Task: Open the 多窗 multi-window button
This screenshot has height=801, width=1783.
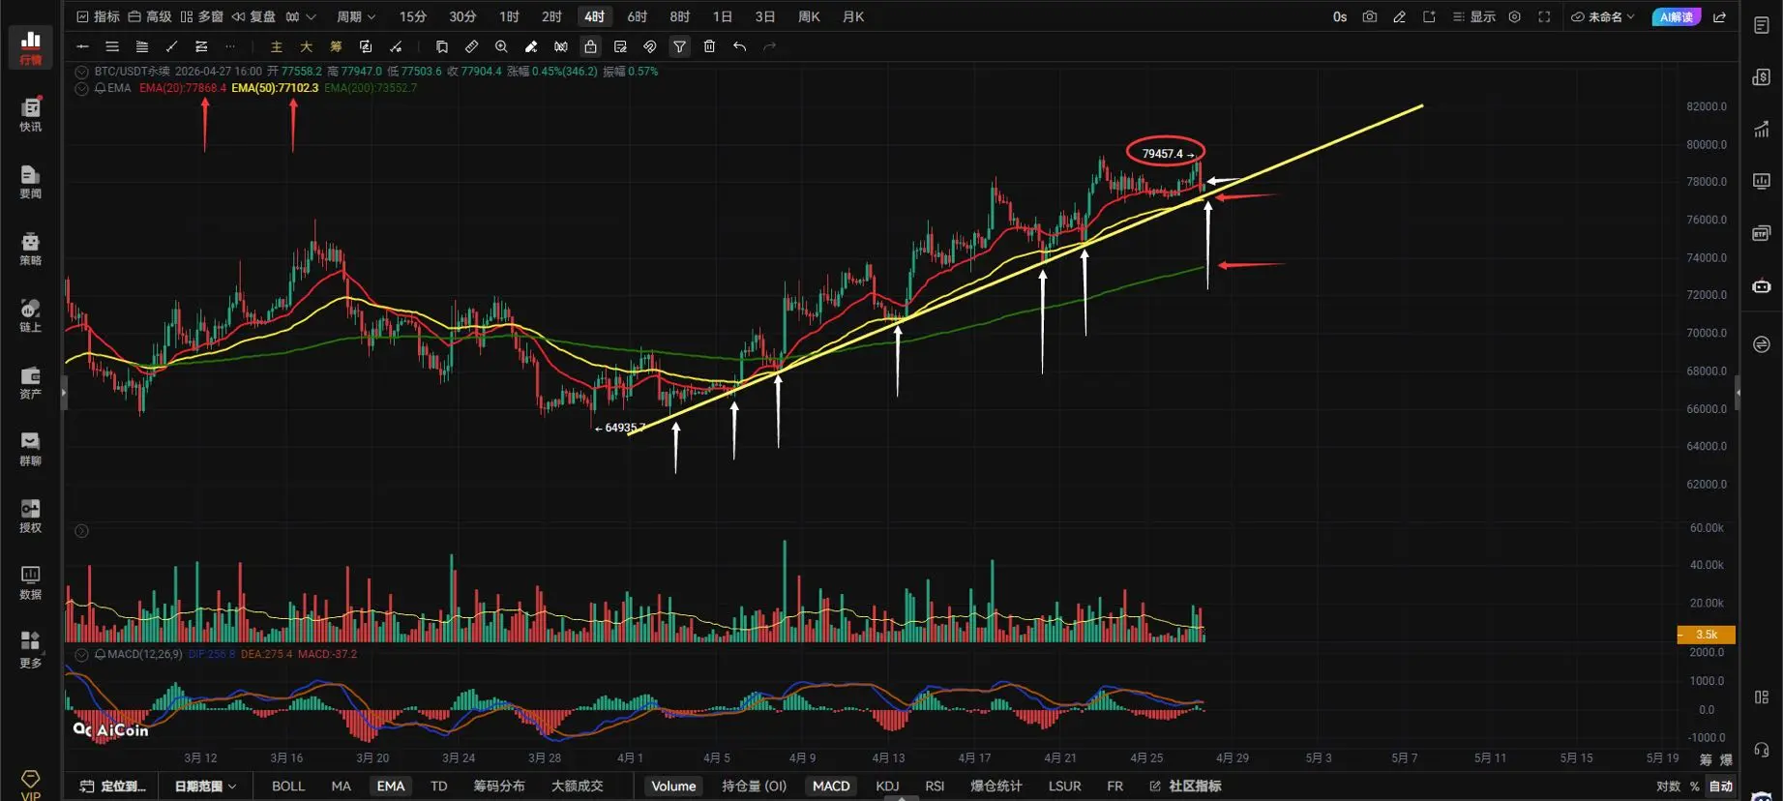Action: 202,16
